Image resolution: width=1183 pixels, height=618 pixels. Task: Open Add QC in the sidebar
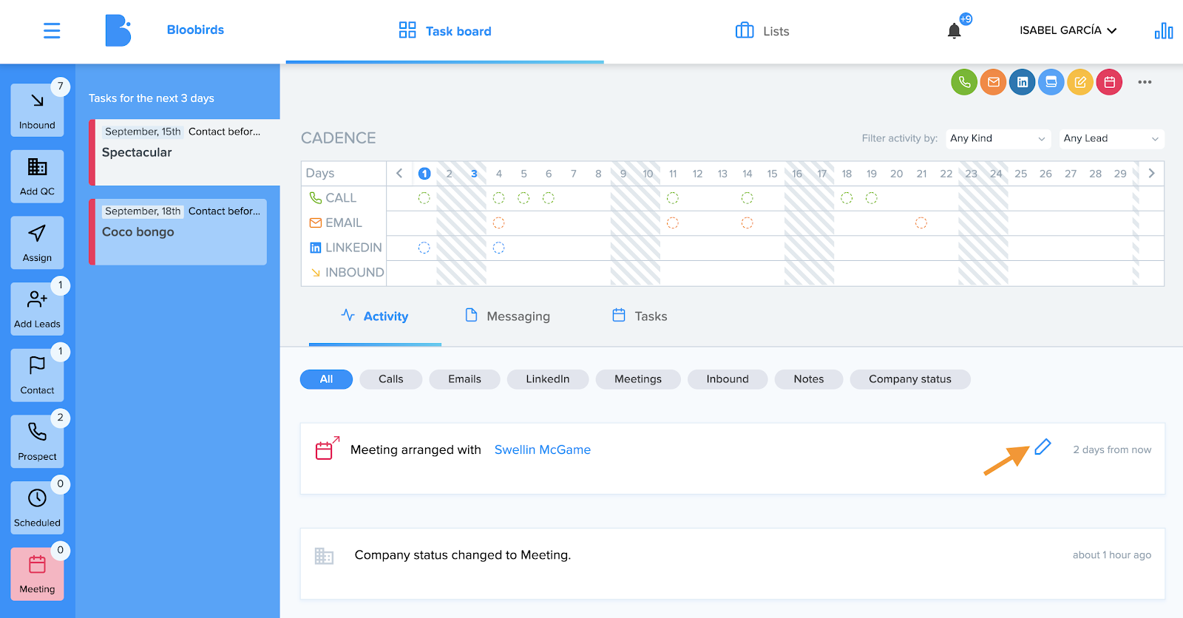pyautogui.click(x=37, y=177)
